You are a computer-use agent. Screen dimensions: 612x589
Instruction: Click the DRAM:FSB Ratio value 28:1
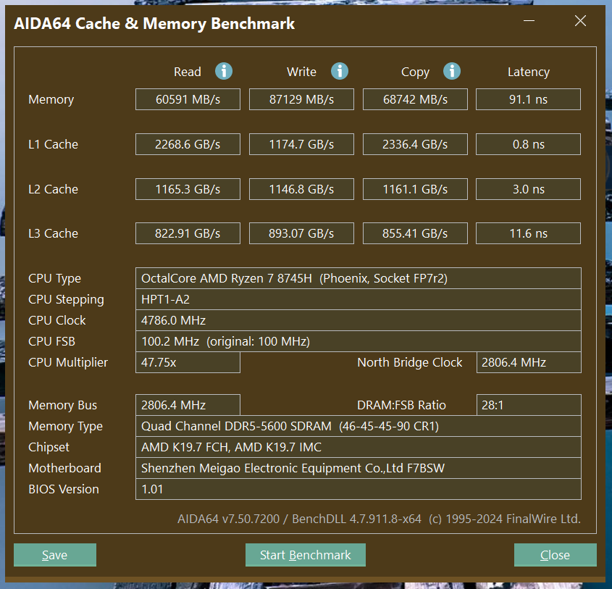[529, 405]
